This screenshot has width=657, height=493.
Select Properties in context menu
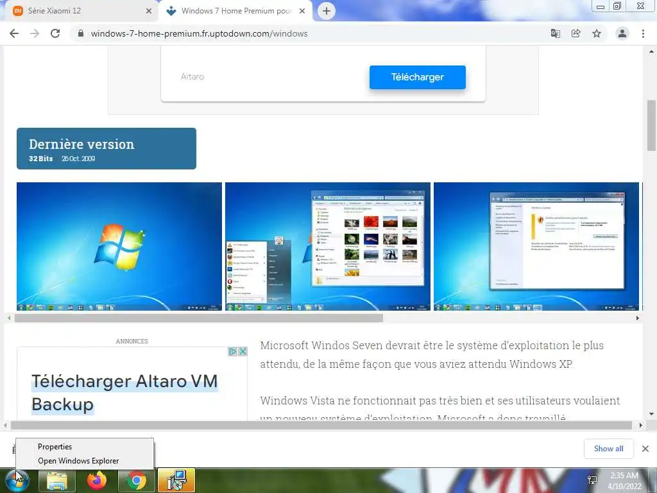[85, 447]
